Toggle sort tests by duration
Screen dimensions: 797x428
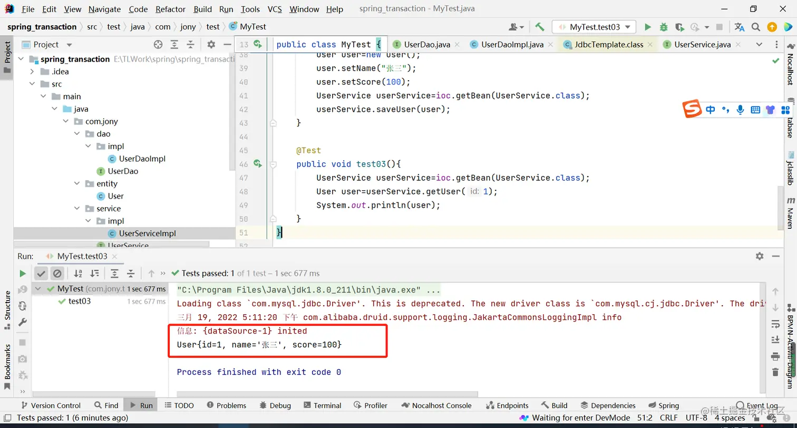[94, 273]
